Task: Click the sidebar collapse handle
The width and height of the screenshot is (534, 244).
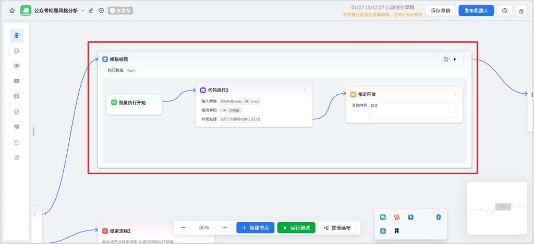Action: (33, 132)
